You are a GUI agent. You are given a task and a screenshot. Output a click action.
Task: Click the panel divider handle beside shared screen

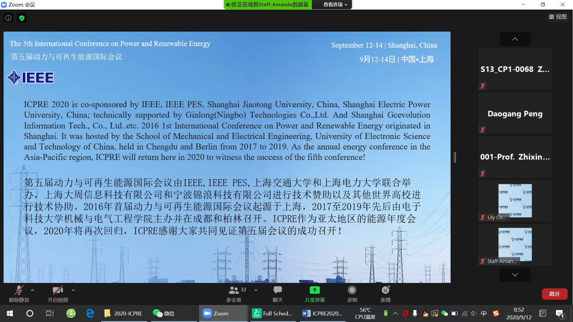coord(455,157)
